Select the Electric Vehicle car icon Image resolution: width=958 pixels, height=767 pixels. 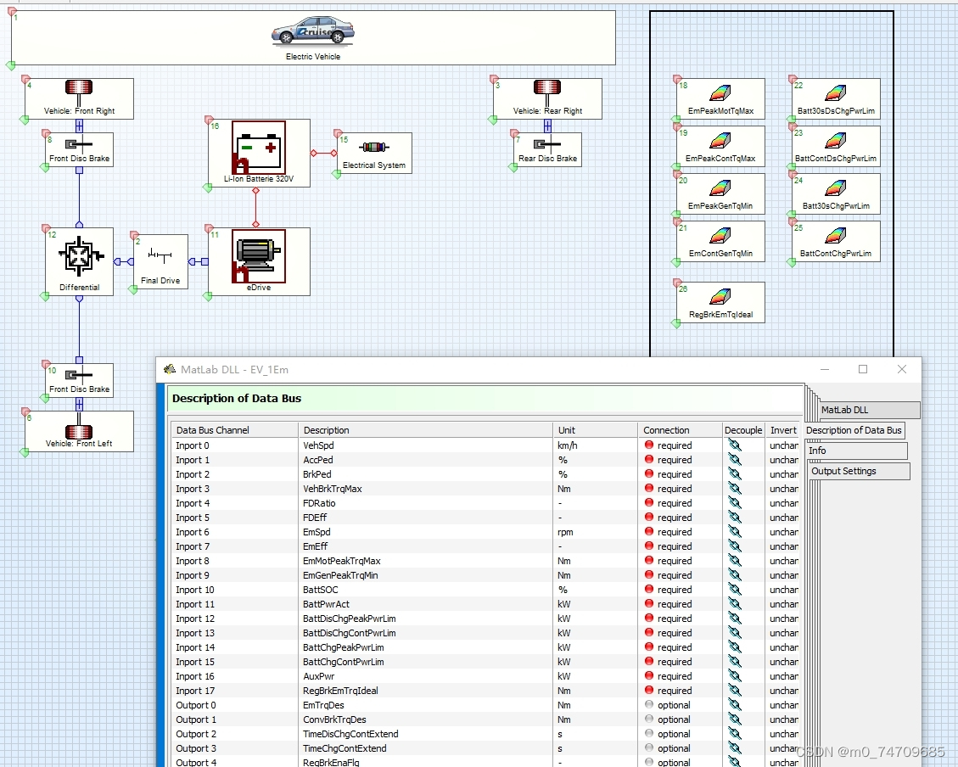point(313,31)
